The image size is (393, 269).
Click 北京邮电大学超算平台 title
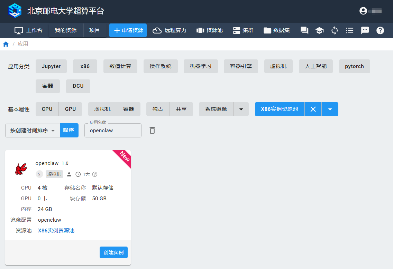coord(66,11)
